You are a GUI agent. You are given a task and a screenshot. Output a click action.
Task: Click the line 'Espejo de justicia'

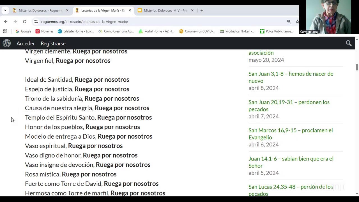click(77, 89)
